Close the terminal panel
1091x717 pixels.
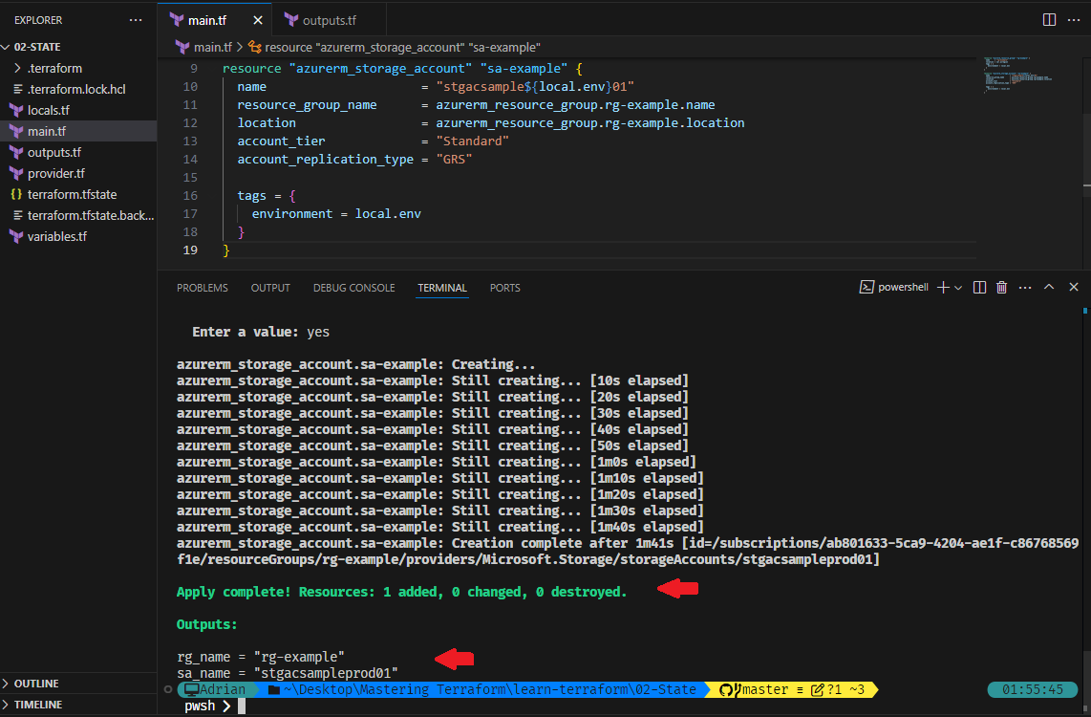pyautogui.click(x=1074, y=287)
